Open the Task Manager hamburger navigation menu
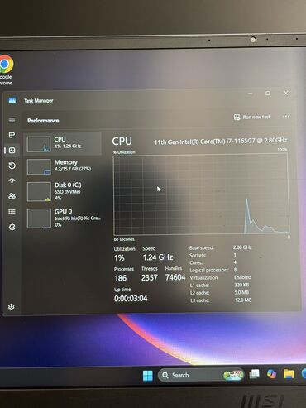Image resolution: width=306 pixels, height=408 pixels. tap(12, 120)
